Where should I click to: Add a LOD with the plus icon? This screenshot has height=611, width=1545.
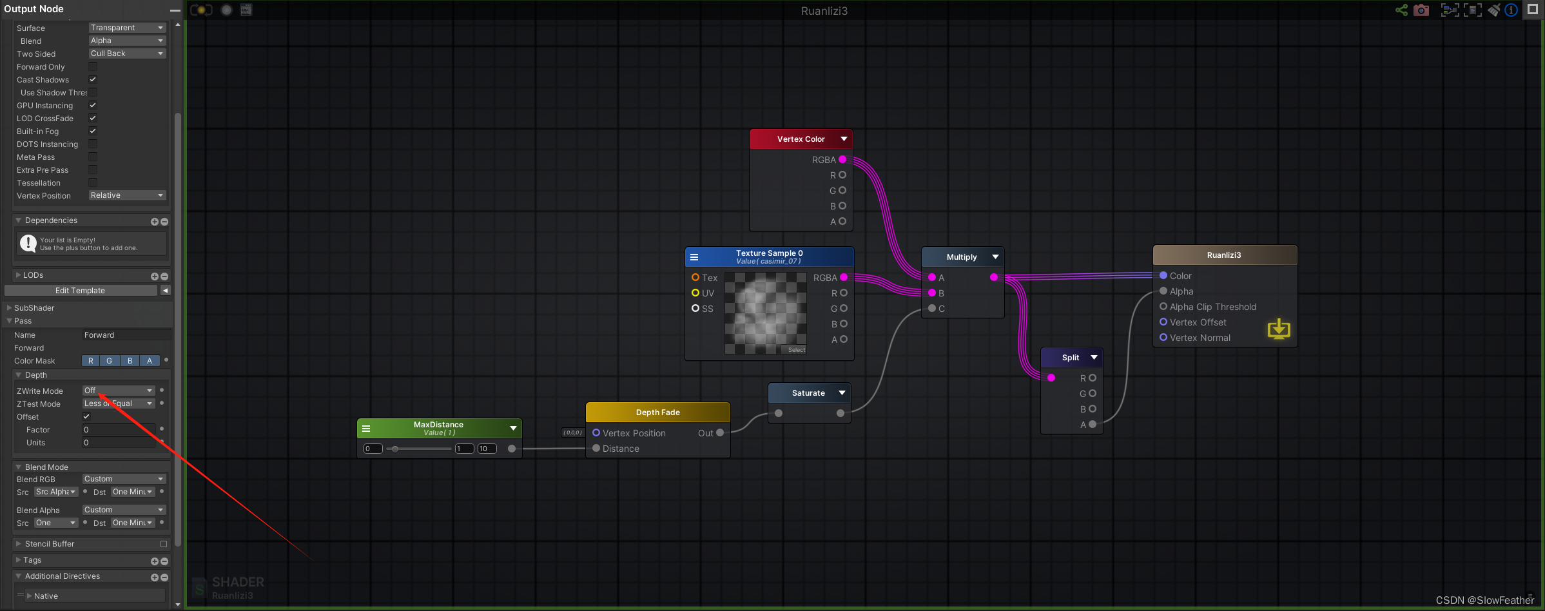click(x=155, y=276)
